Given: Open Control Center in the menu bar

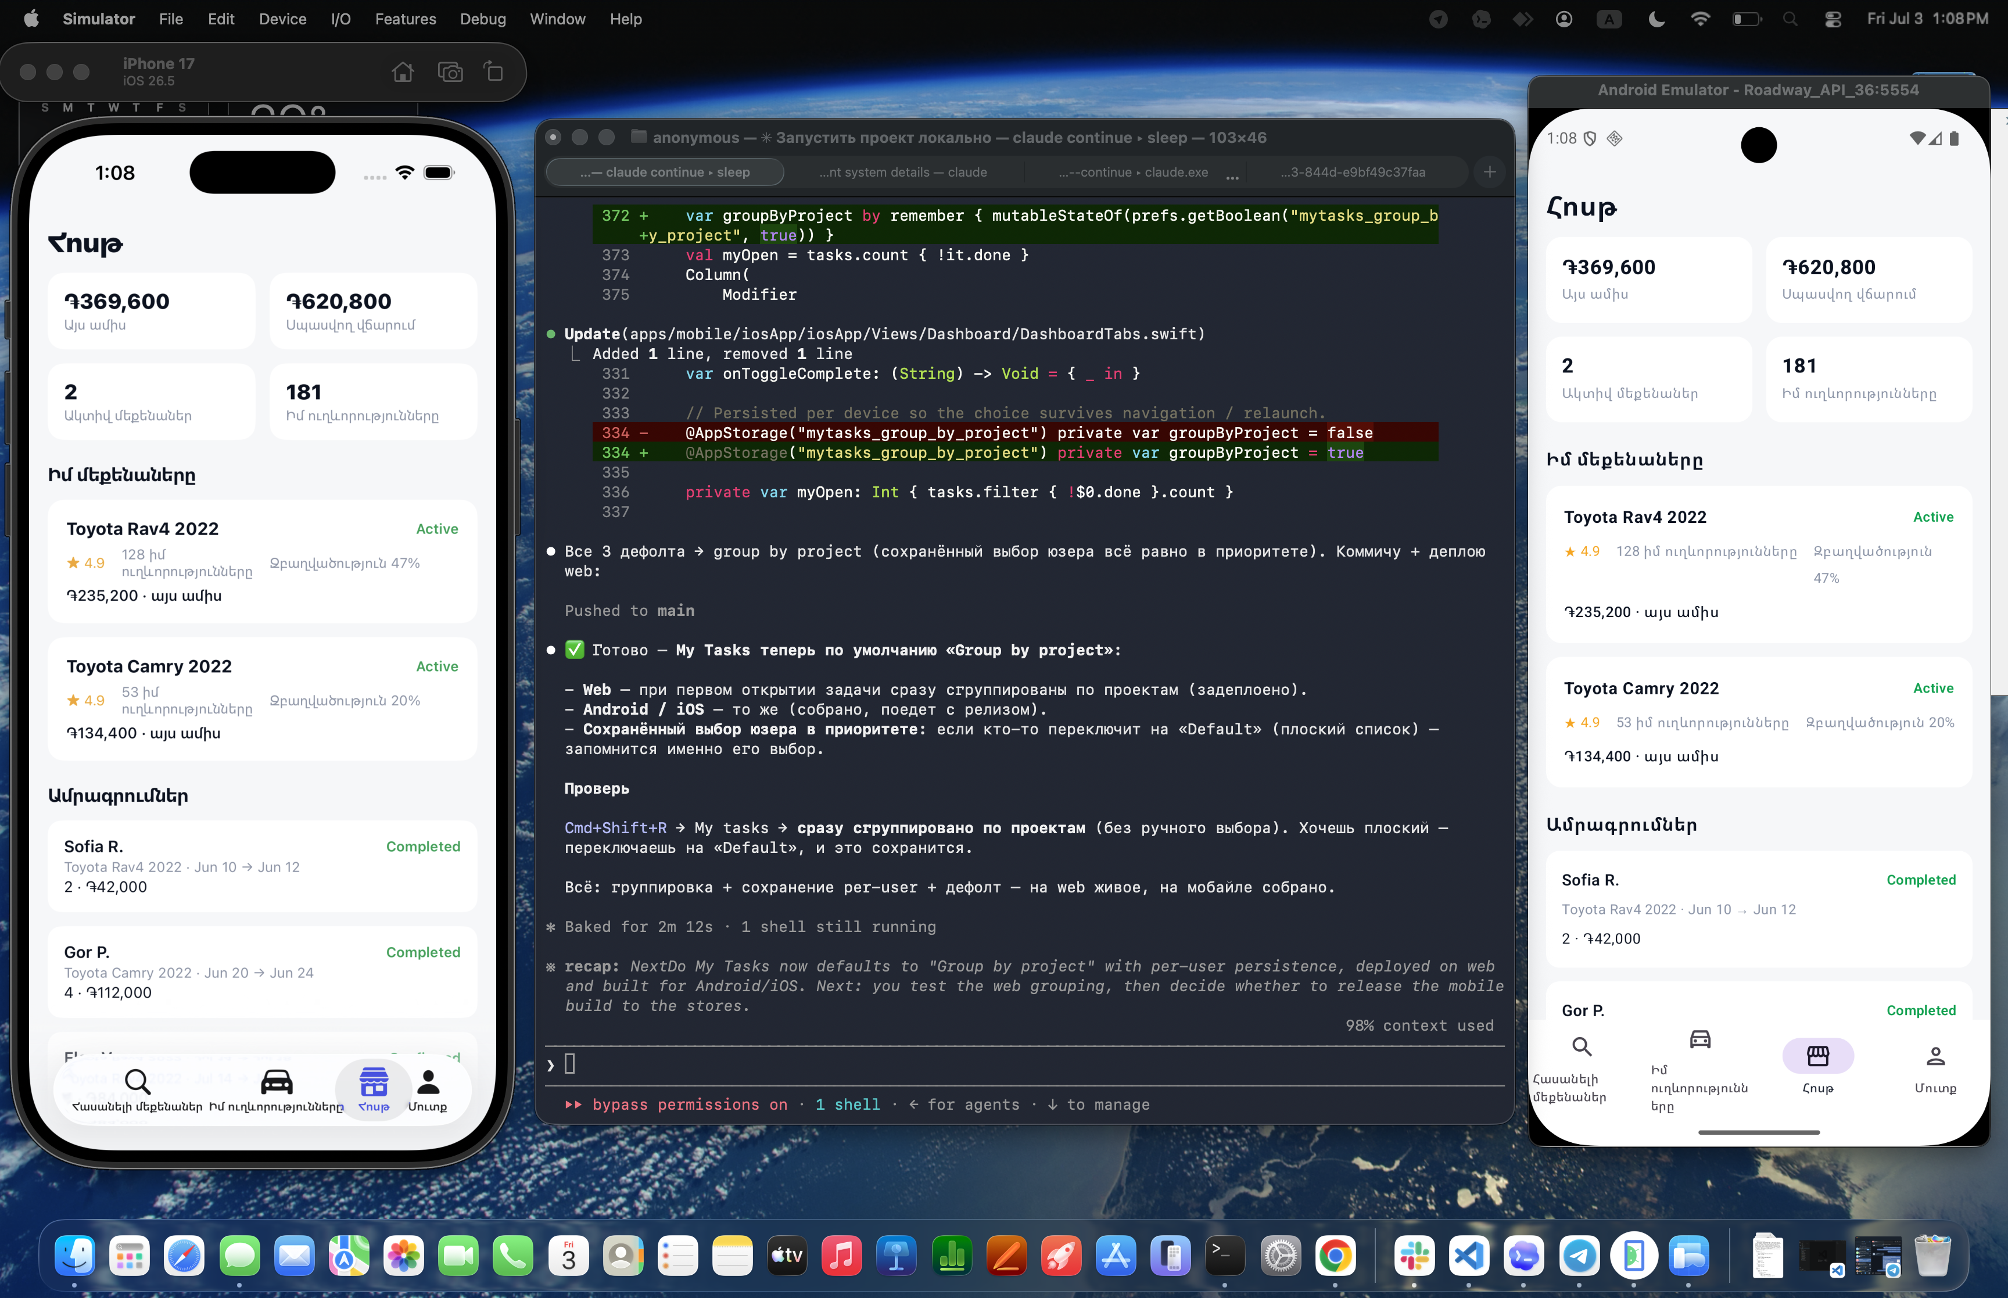Looking at the screenshot, I should point(1833,19).
